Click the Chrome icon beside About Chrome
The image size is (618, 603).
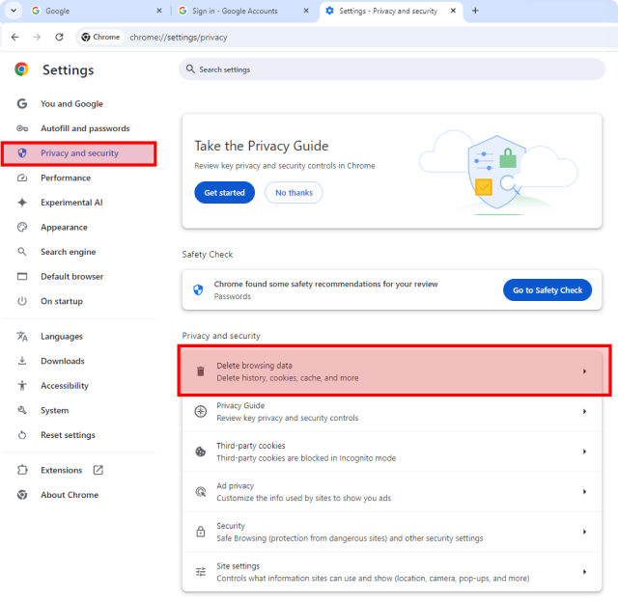pos(22,495)
